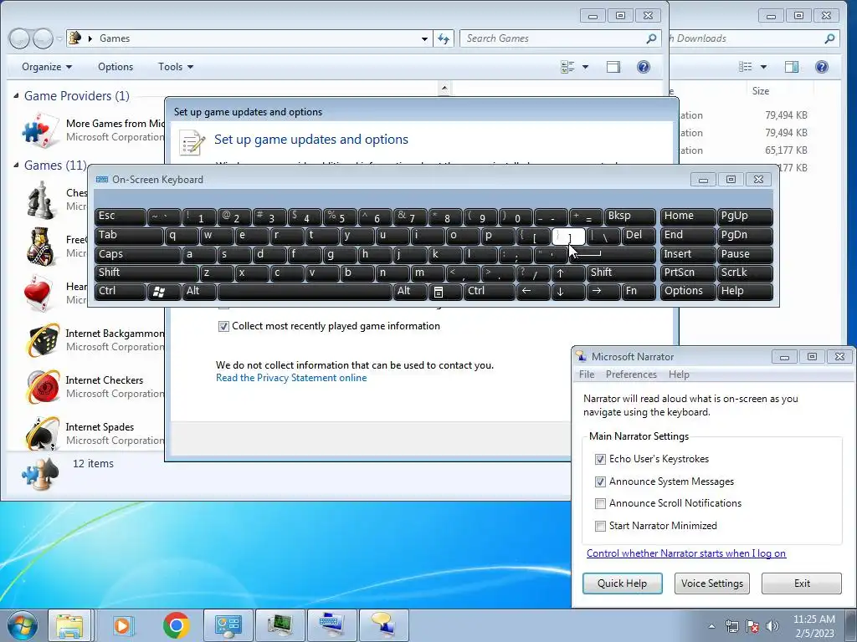This screenshot has height=642, width=857.
Task: Enable Start Narrator Minimized
Action: [x=600, y=526]
